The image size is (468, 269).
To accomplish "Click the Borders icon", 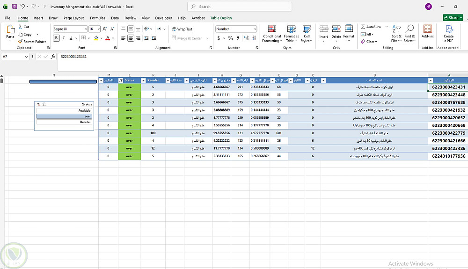I will 83,38.
